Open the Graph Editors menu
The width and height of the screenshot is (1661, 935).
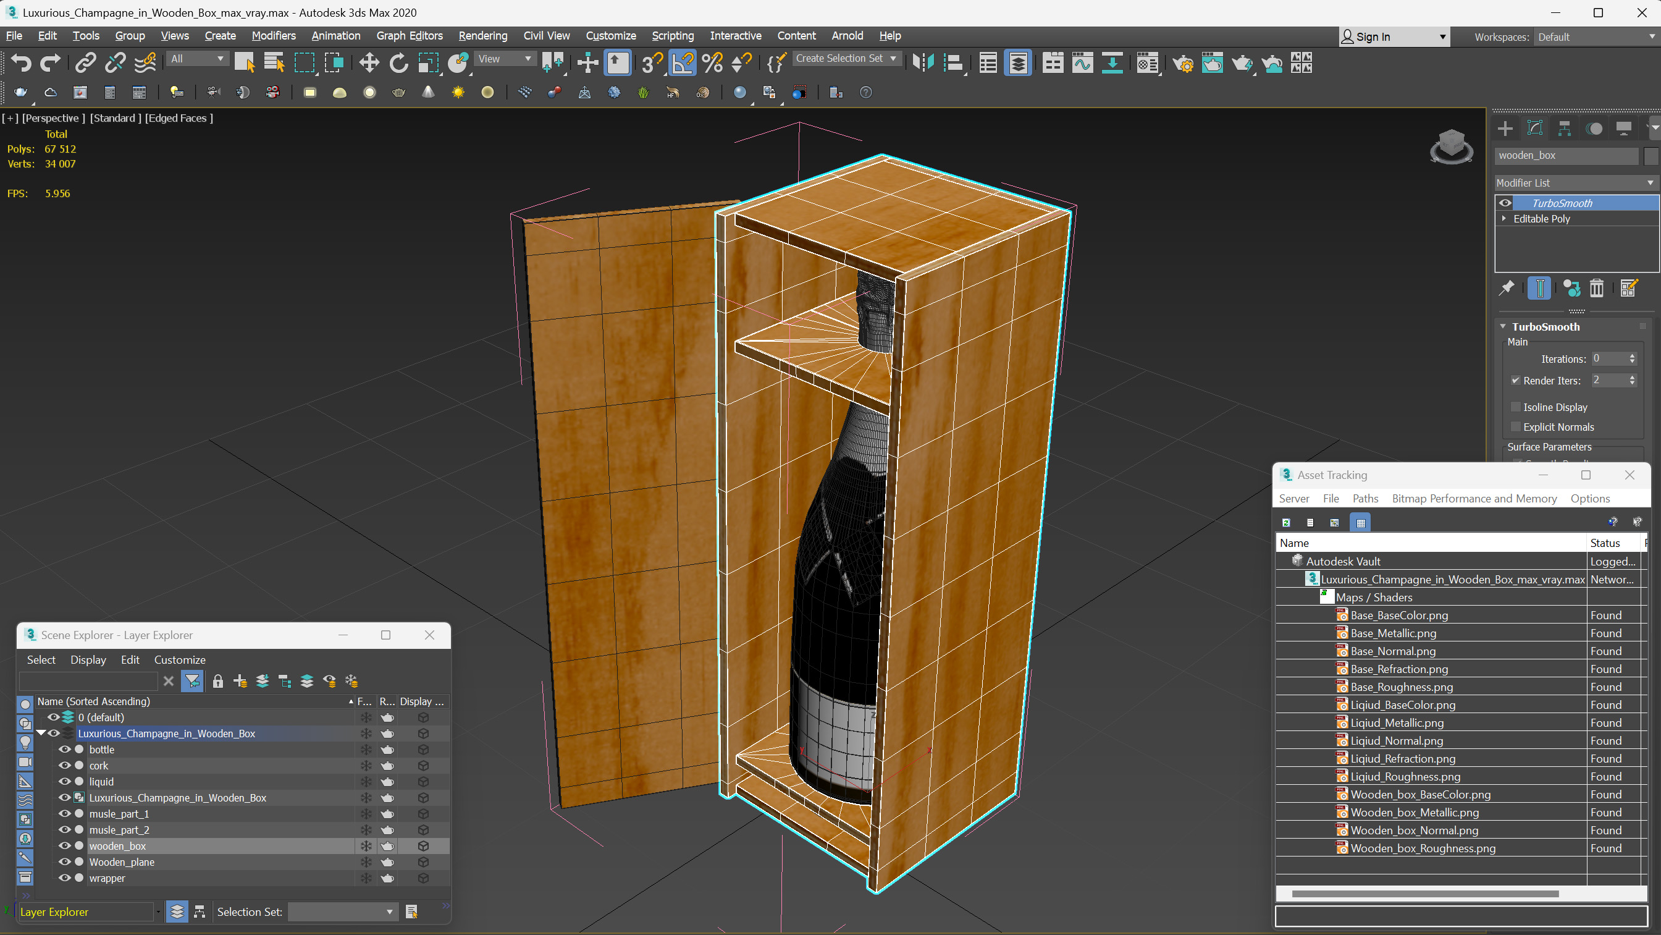coord(410,35)
